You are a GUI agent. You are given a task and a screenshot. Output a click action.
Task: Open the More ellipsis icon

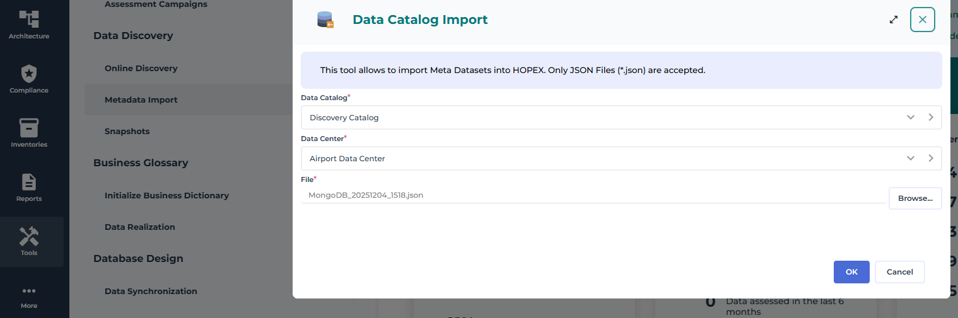tap(29, 291)
